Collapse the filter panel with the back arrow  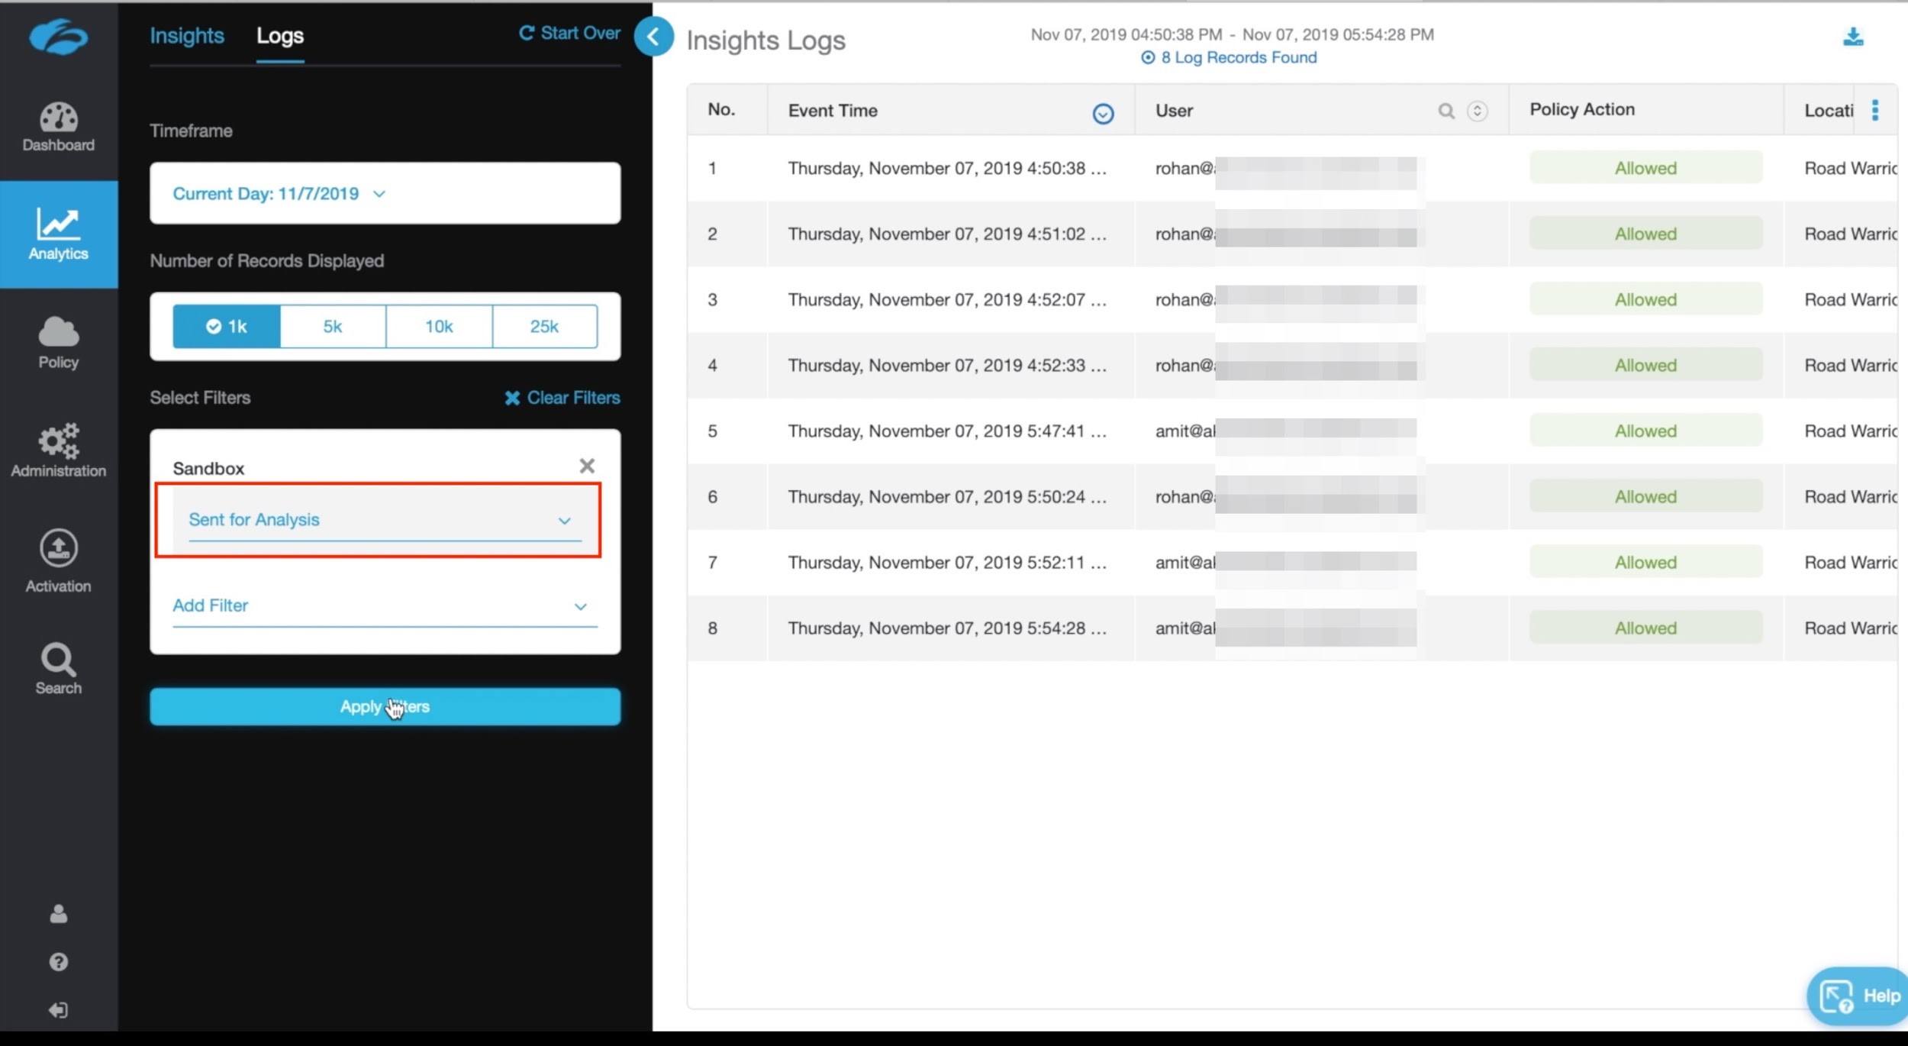click(653, 36)
